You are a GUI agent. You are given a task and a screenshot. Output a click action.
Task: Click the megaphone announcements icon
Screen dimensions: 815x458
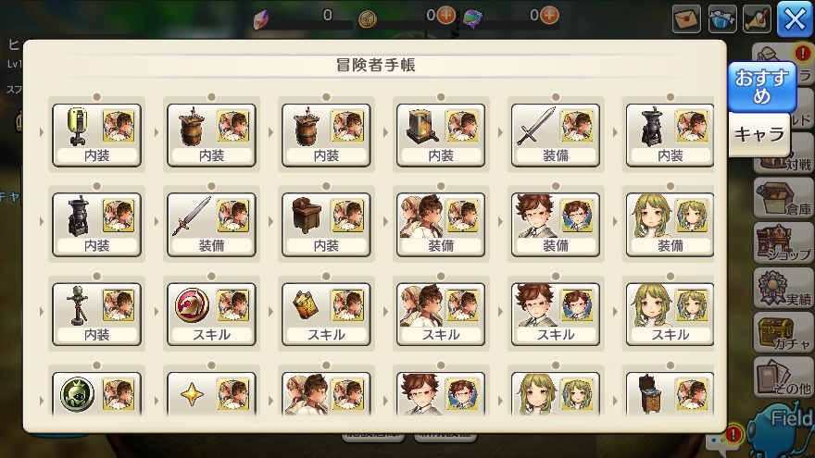click(757, 19)
